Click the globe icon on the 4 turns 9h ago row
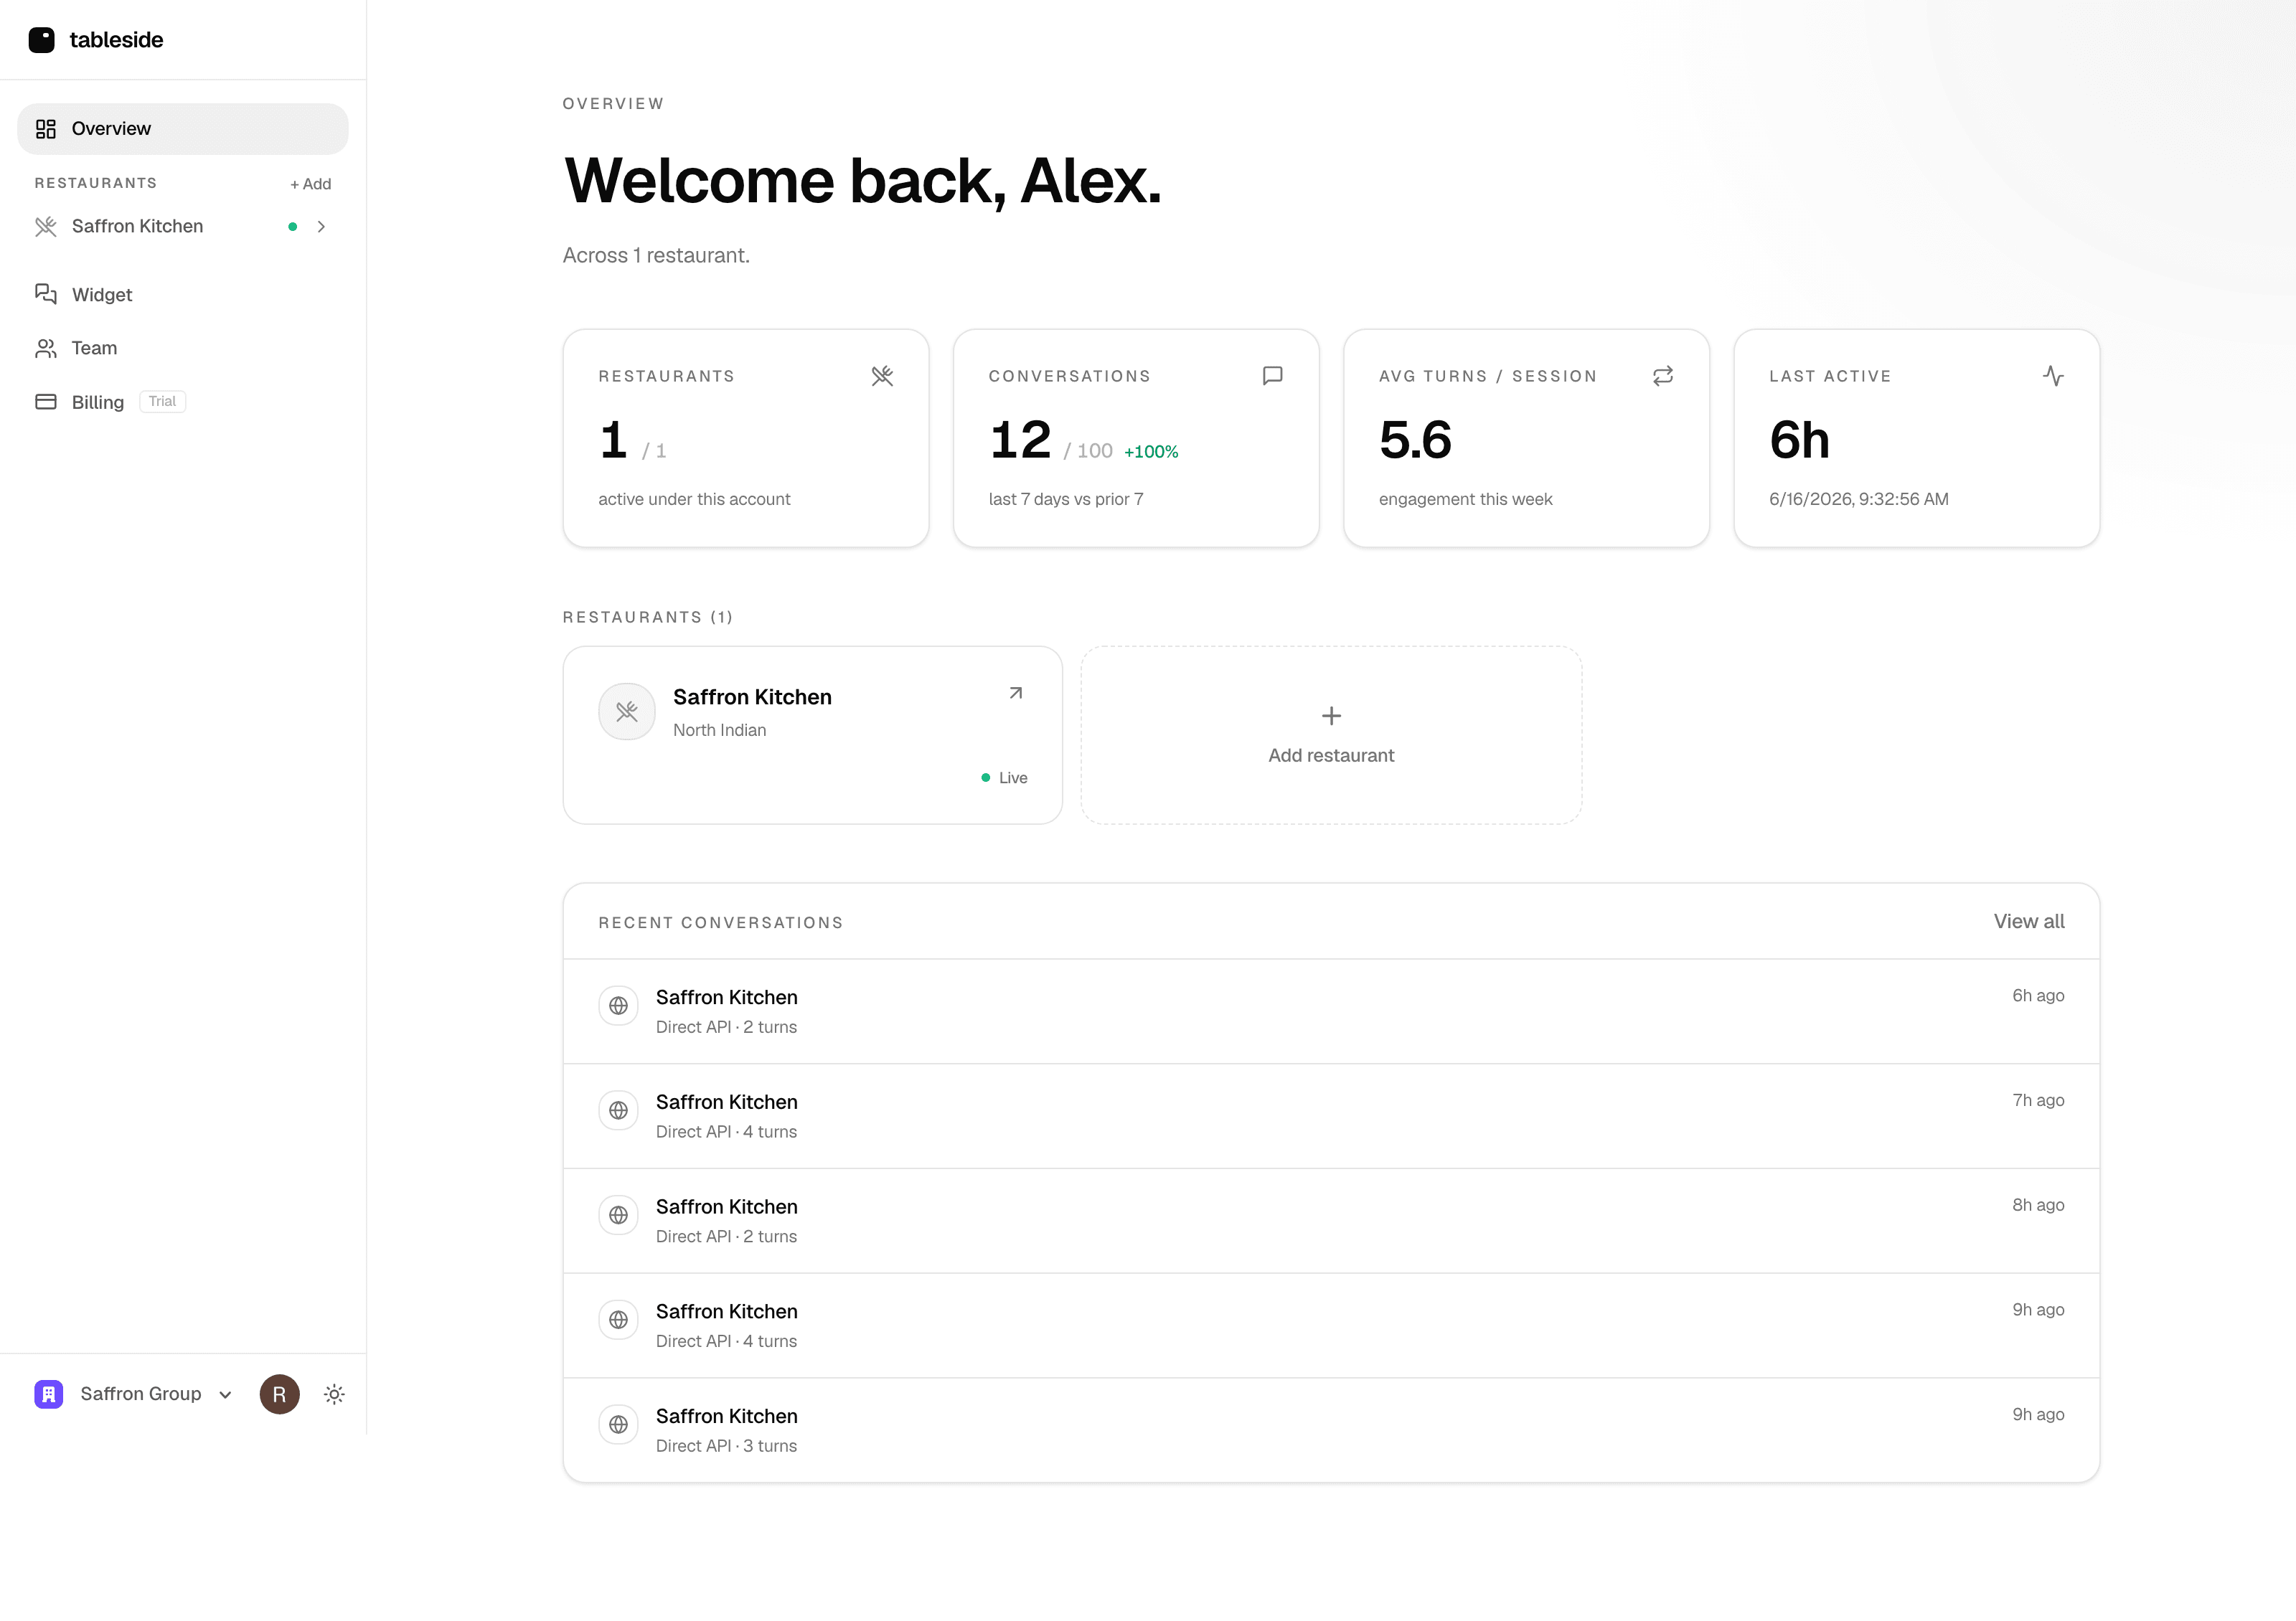 [618, 1320]
